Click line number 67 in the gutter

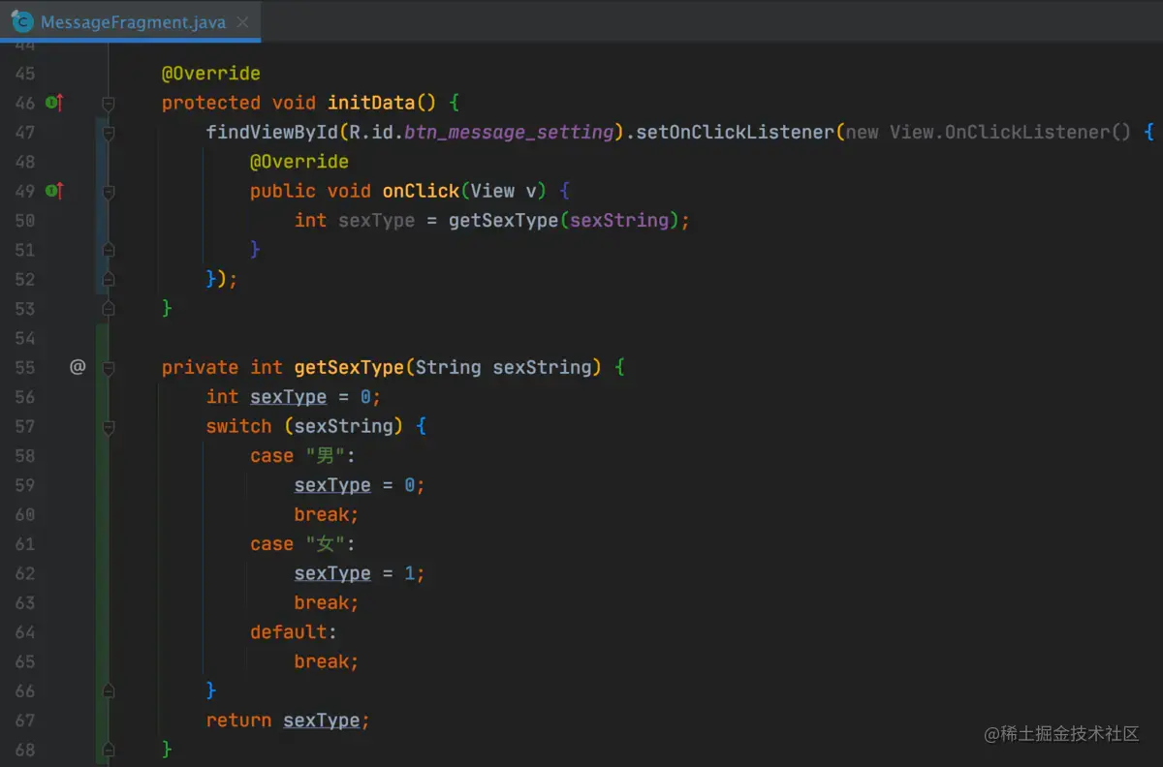click(24, 721)
